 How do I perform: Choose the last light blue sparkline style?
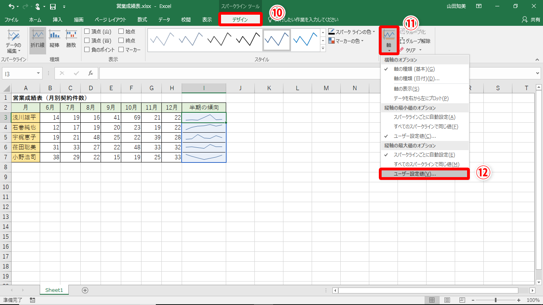(x=305, y=40)
